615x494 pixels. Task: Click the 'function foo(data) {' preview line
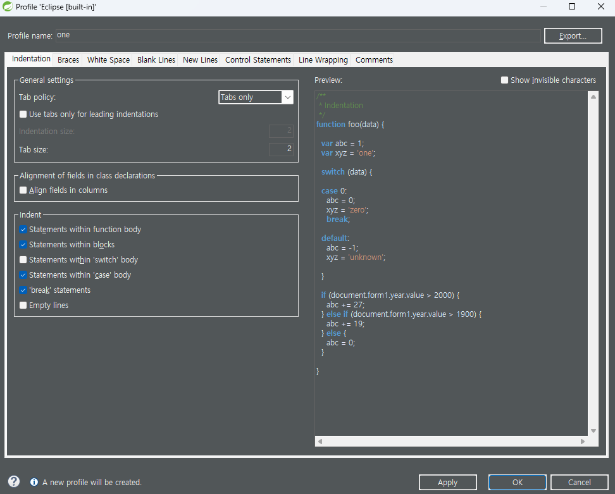(x=351, y=124)
